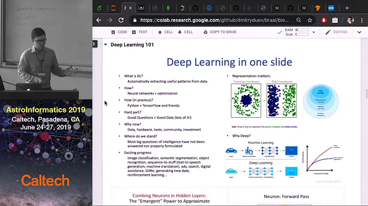Switch to the blue Nextcloud tab
The width and height of the screenshot is (368, 206).
[x=331, y=8]
